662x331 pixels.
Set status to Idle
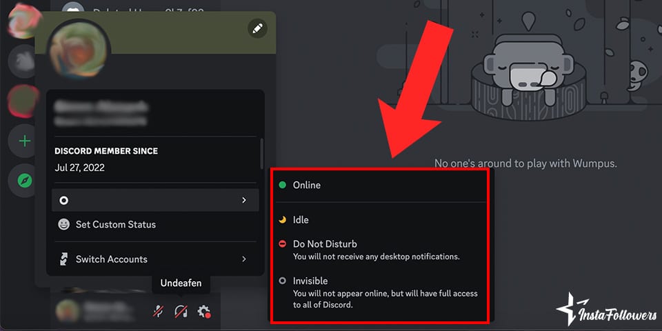[381, 219]
